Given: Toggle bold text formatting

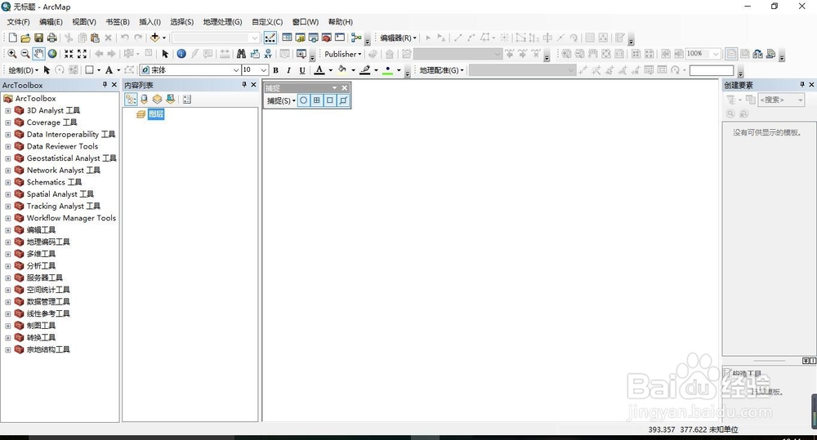Looking at the screenshot, I should point(275,69).
